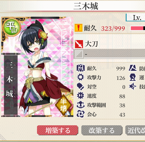Select the red 大刀 weapon icon
The image size is (145, 142).
tap(79, 44)
